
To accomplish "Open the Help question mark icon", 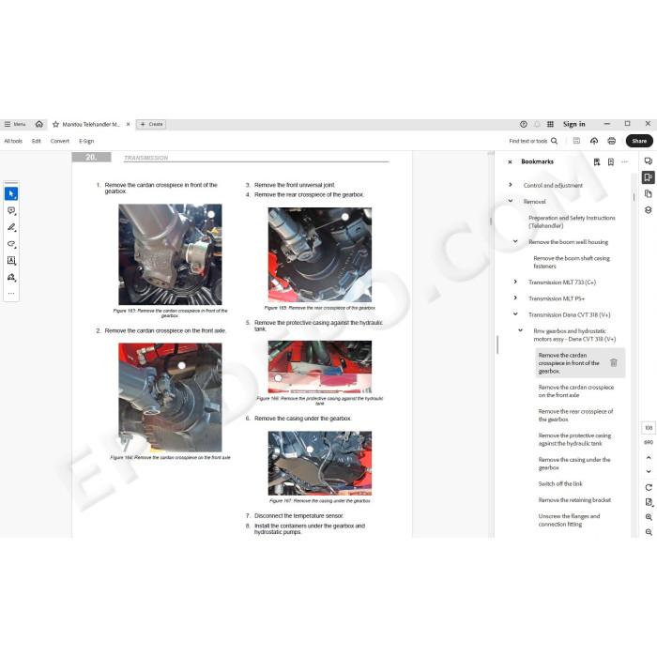I will [524, 124].
